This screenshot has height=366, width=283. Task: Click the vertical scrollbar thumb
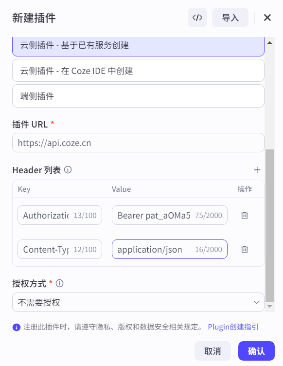[x=270, y=225]
